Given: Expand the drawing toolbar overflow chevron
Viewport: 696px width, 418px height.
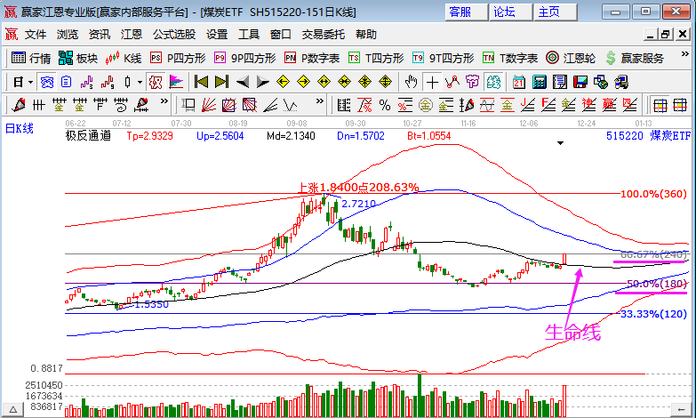Looking at the screenshot, I should pyautogui.click(x=164, y=101).
